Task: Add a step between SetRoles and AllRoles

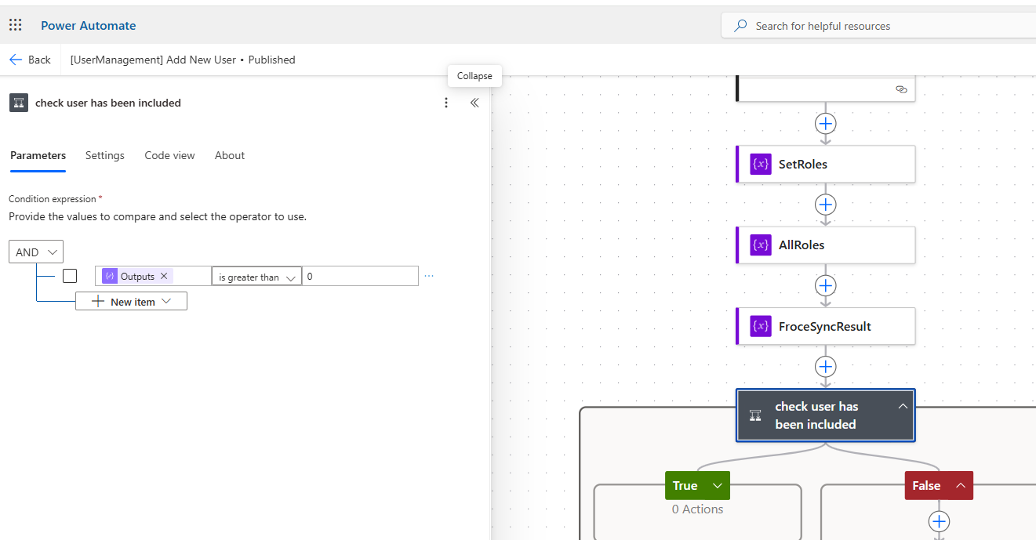Action: 825,205
